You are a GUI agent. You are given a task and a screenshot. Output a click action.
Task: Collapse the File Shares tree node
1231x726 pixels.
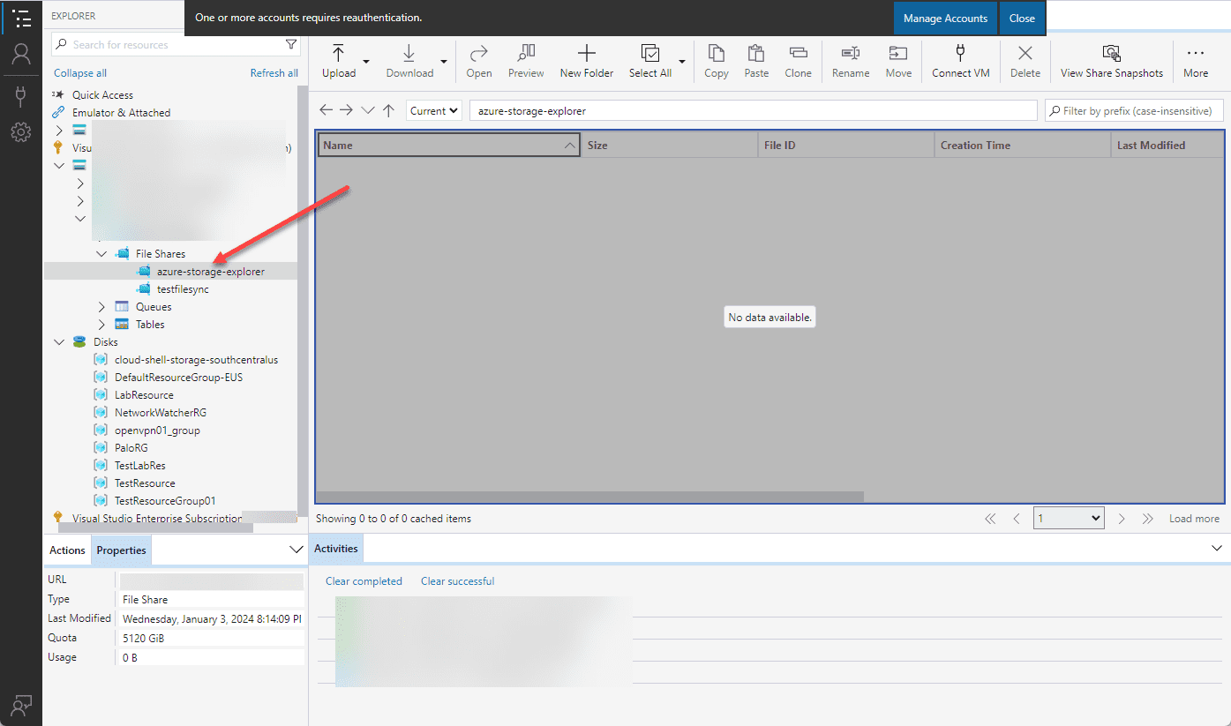101,254
